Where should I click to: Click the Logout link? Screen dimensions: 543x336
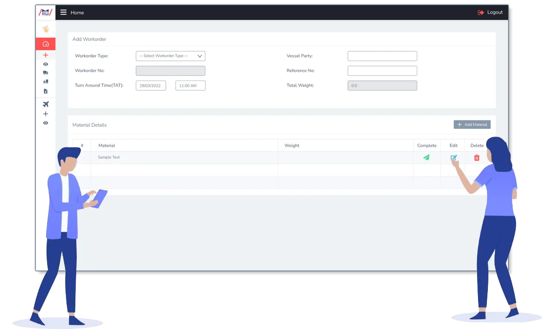point(490,13)
